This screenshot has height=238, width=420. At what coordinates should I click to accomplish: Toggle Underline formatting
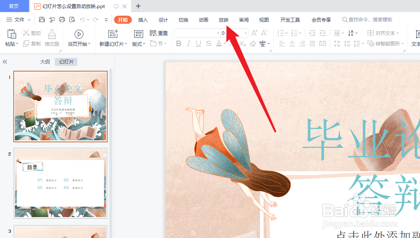[198, 43]
